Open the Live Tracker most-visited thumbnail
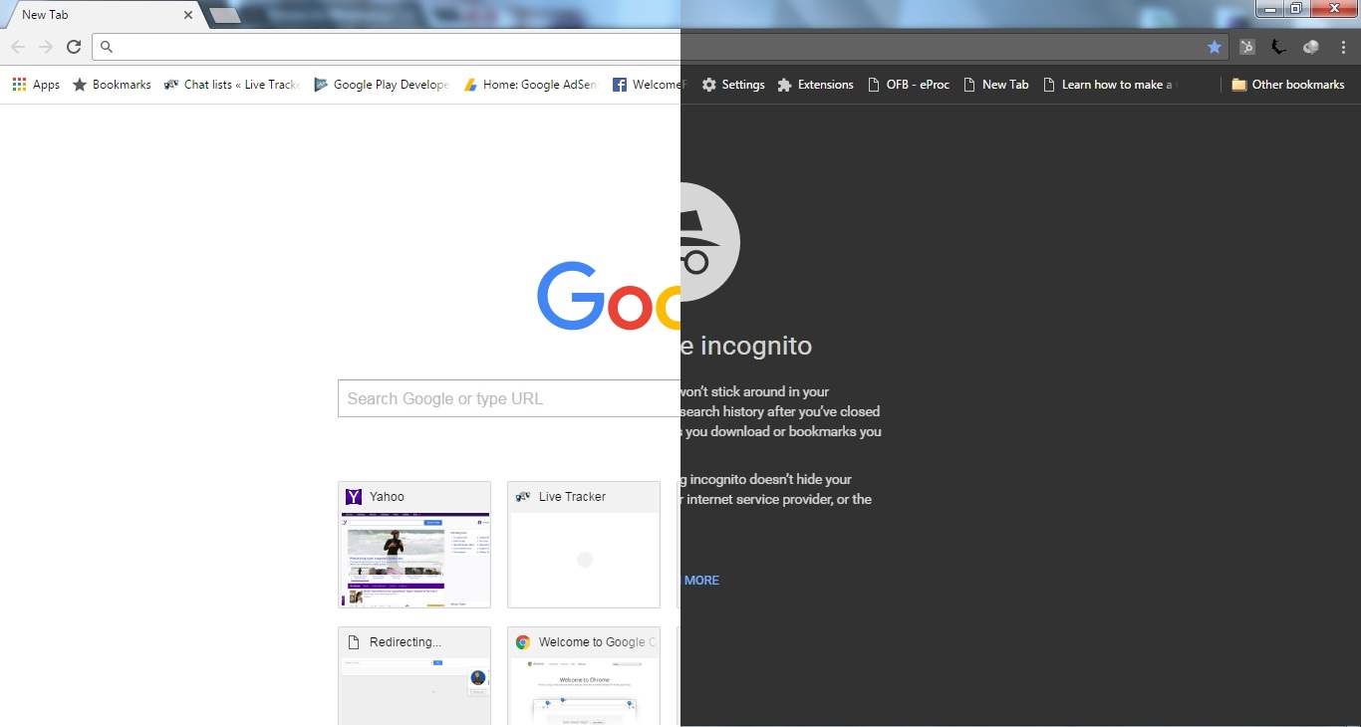The image size is (1361, 727). click(x=584, y=545)
